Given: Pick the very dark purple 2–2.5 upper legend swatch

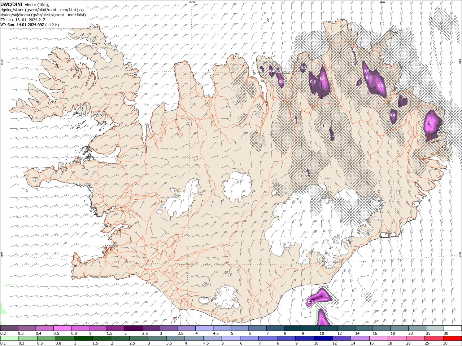Looking at the screenshot, I should coord(133,328).
